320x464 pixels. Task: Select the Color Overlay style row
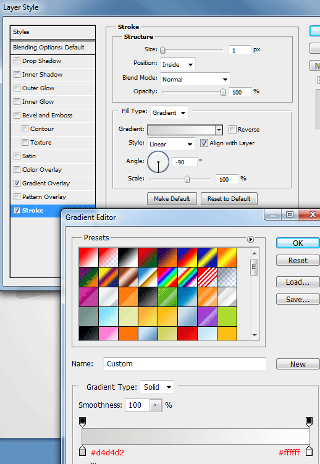pyautogui.click(x=53, y=170)
